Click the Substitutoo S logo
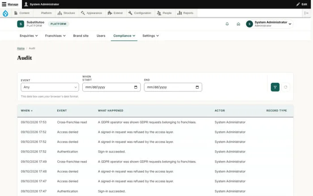Screen dimensions: 313x196 pos(21,24)
